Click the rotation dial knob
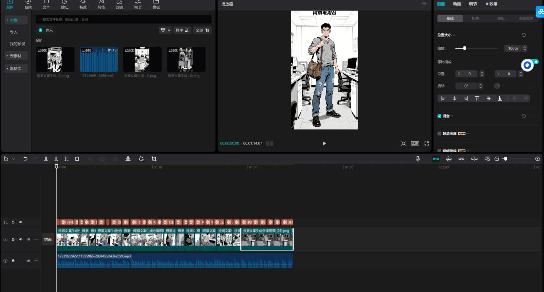Screen dimensions: 544x292 tap(497, 86)
